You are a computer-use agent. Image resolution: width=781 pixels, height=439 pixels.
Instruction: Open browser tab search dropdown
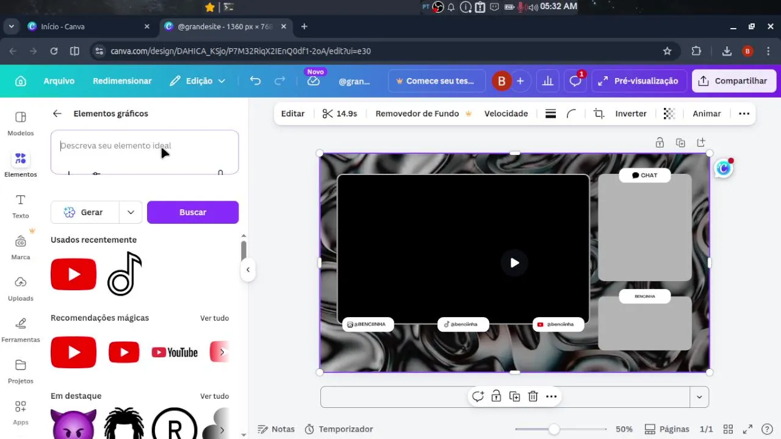[12, 26]
